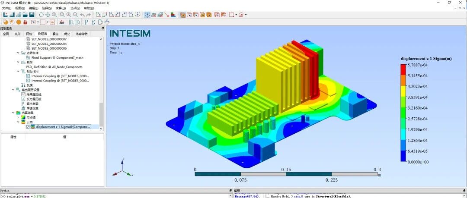This screenshot has height=198, width=467.
Task: Click the 属性 column header
Action: point(14,137)
